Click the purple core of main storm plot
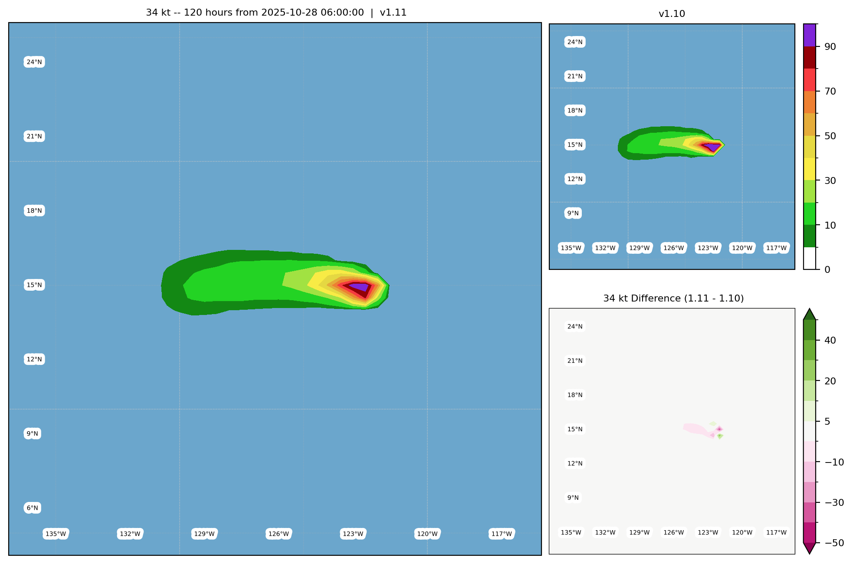Viewport: 853px width, 564px height. point(360,287)
